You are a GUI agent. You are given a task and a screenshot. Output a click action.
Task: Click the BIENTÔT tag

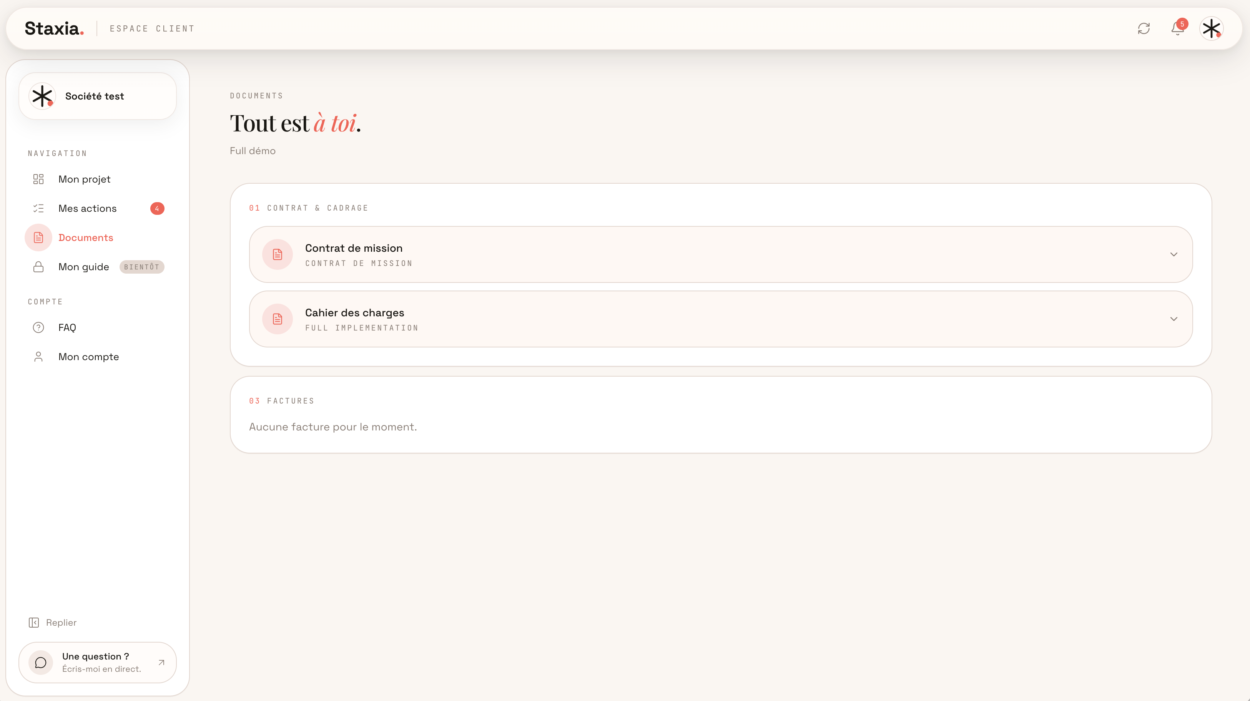point(142,267)
